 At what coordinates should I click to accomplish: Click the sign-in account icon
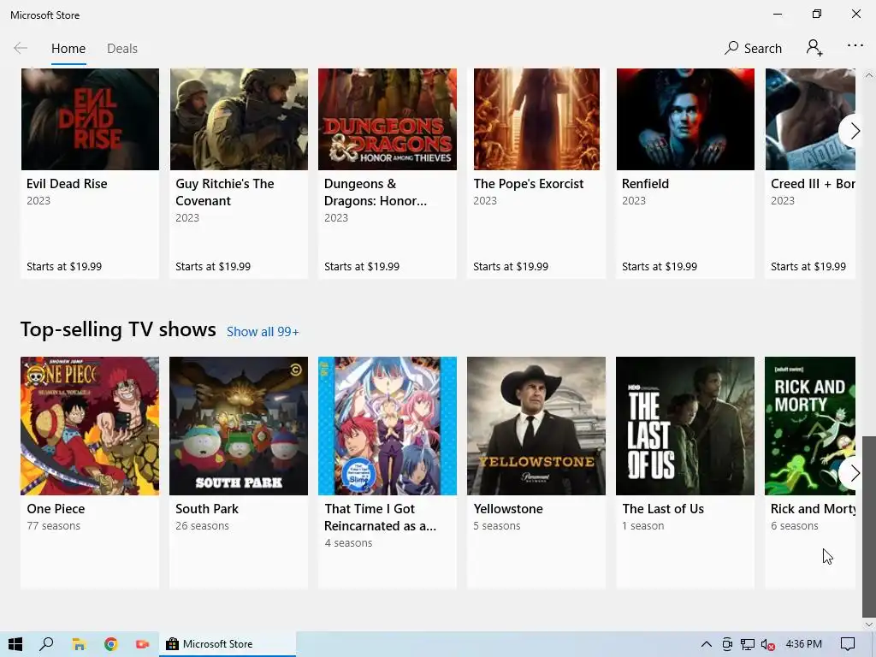tap(814, 48)
